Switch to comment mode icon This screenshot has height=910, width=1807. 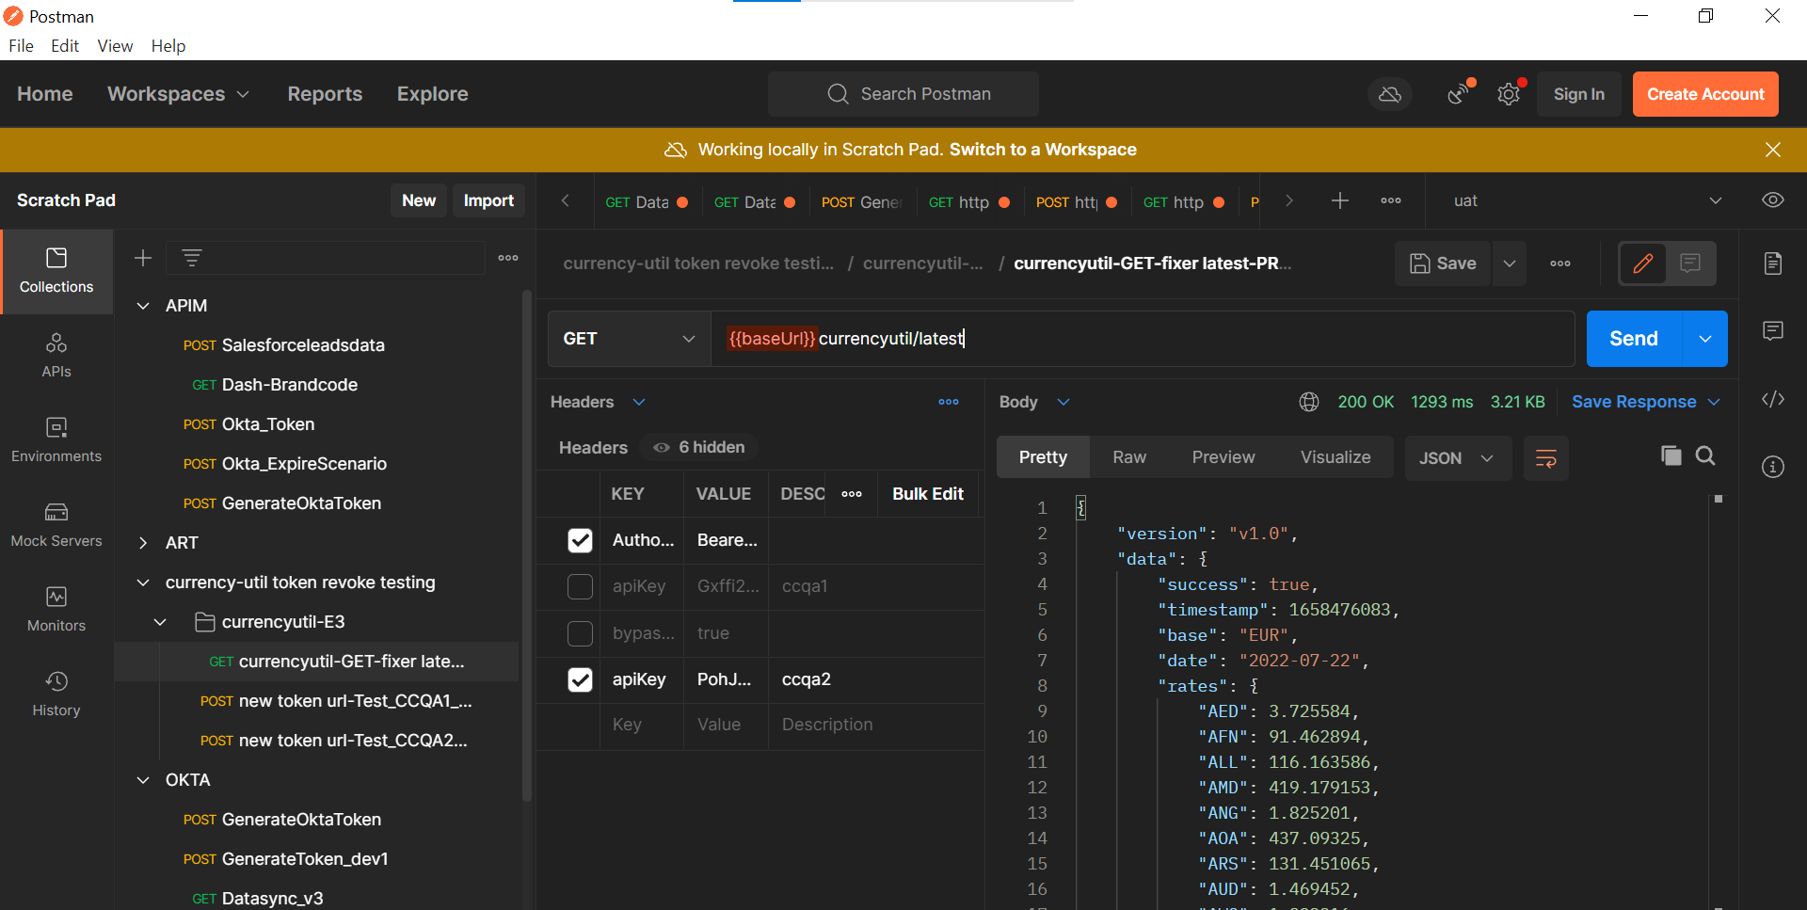[x=1690, y=263]
